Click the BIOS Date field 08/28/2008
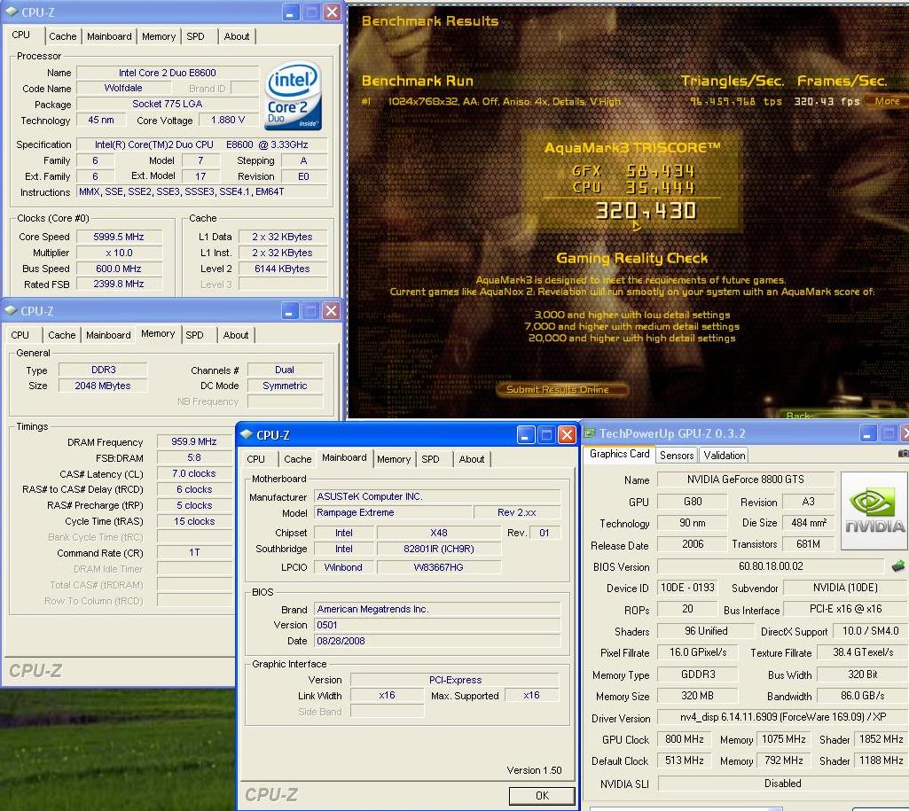909x811 pixels. point(438,642)
